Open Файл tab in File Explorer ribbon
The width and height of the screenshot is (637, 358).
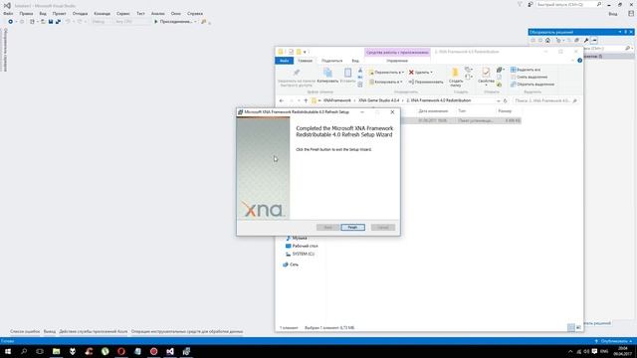[x=284, y=61]
